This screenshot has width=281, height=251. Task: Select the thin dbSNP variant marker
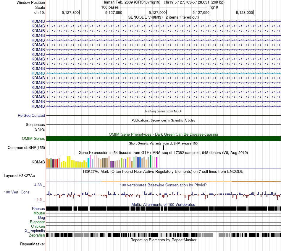pos(226,147)
